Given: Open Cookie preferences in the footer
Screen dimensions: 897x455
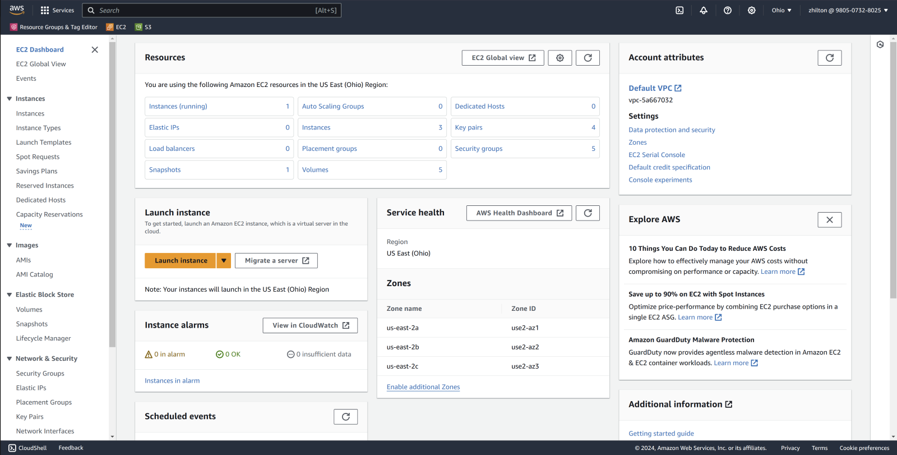Looking at the screenshot, I should click(864, 448).
